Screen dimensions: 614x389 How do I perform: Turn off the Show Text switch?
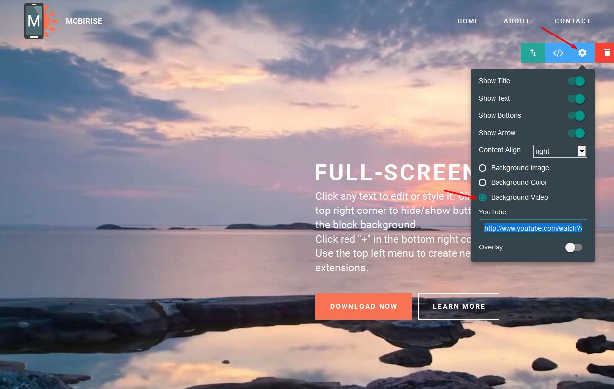coord(576,98)
